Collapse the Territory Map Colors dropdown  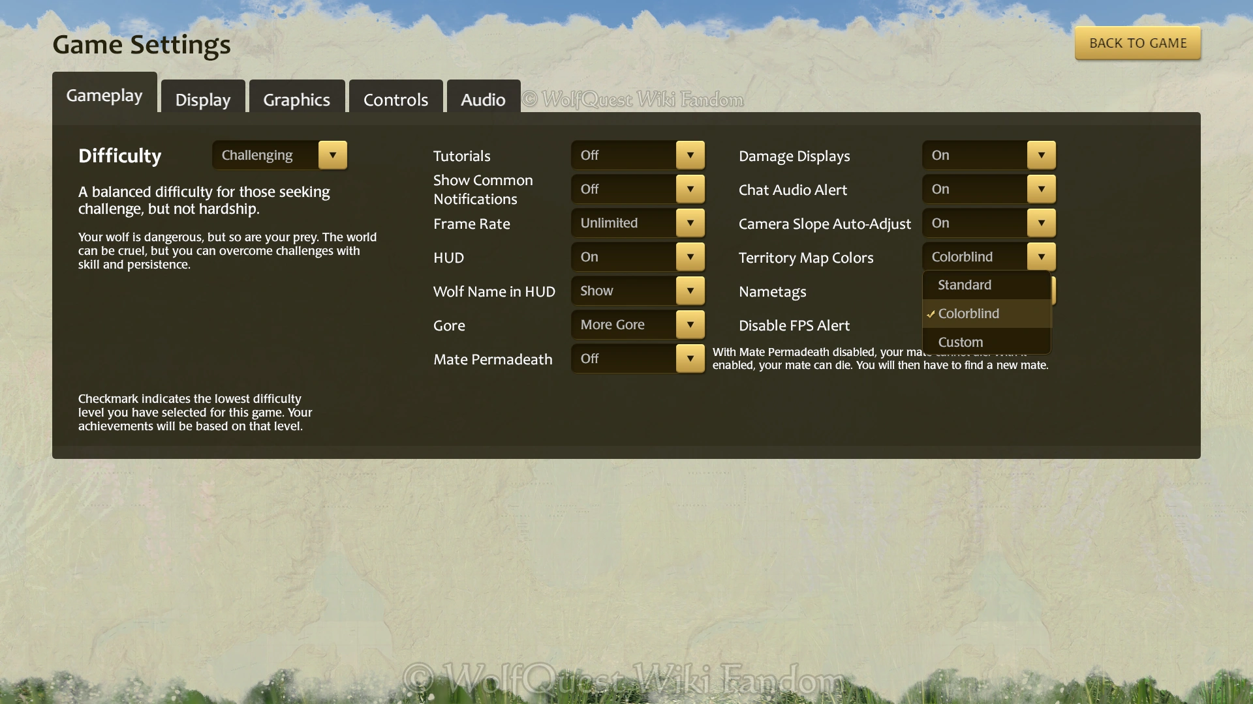click(x=1041, y=257)
